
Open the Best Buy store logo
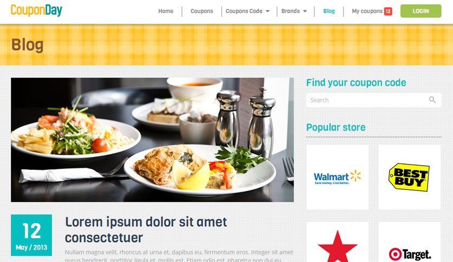coord(409,177)
